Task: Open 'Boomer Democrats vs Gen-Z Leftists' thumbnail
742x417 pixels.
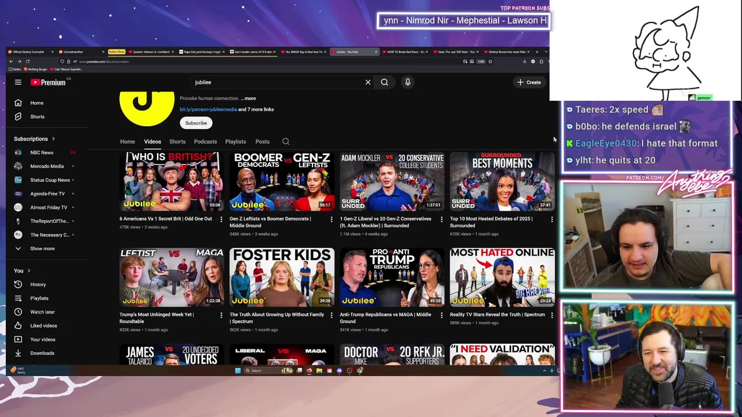Action: click(x=282, y=181)
